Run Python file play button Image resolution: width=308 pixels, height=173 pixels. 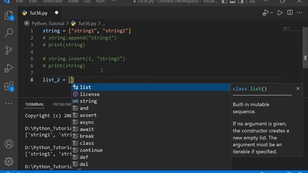(x=280, y=13)
